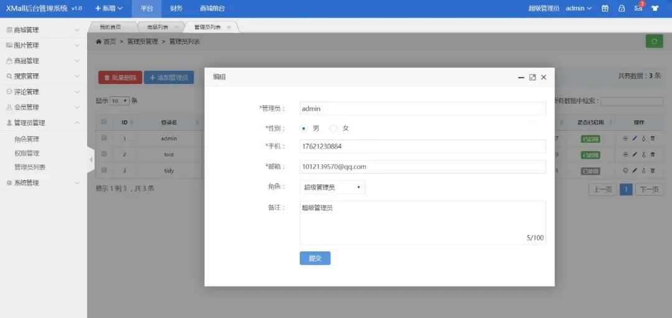Click the trash icon in test row
The height and width of the screenshot is (318, 672).
tap(653, 154)
